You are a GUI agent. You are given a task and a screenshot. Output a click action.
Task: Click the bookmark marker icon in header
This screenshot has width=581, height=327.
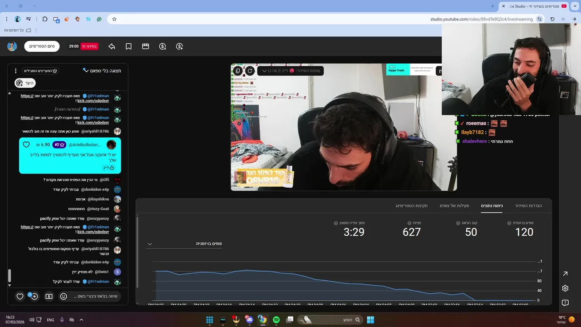pyautogui.click(x=128, y=46)
